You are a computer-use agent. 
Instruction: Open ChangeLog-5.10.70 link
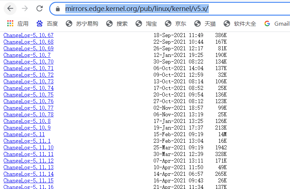(29, 62)
